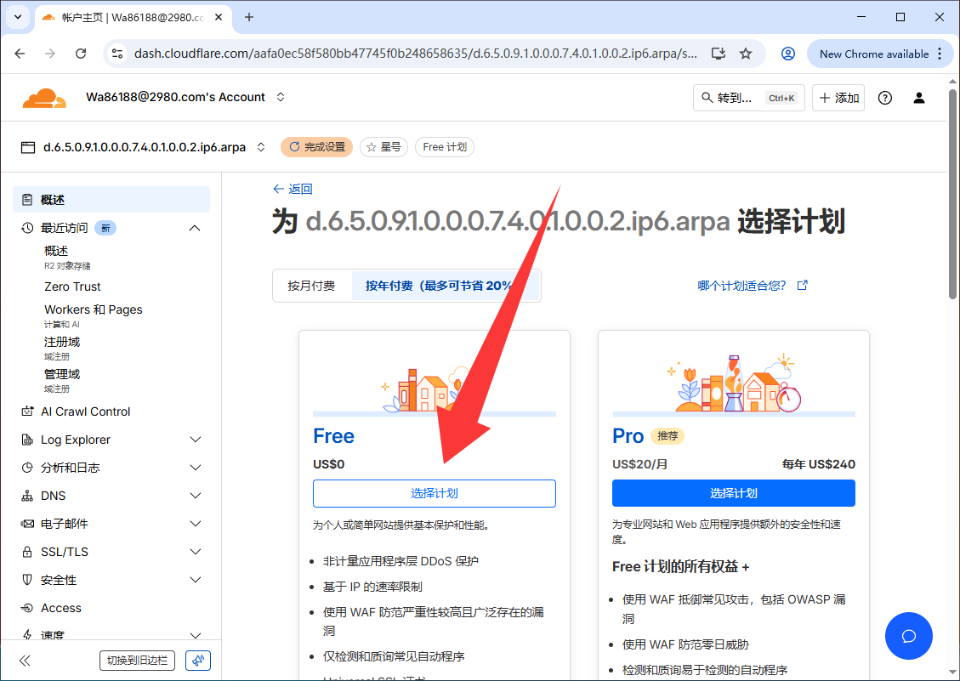Viewport: 960px width, 681px height.
Task: Click the Cloudflare logo icon
Action: pyautogui.click(x=44, y=98)
